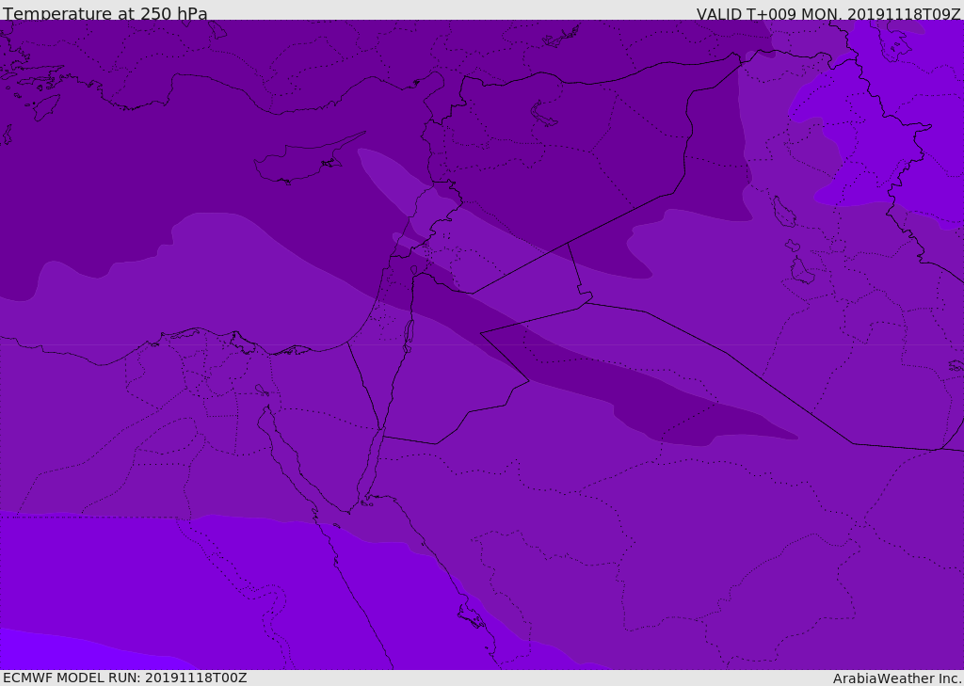Screen dimensions: 964x686
Task: Click the 'ArabiaWeather Inc.' credit text
Action: [x=897, y=678]
